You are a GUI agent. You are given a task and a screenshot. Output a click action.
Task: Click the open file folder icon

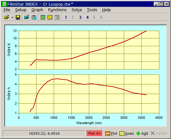coord(7,17)
